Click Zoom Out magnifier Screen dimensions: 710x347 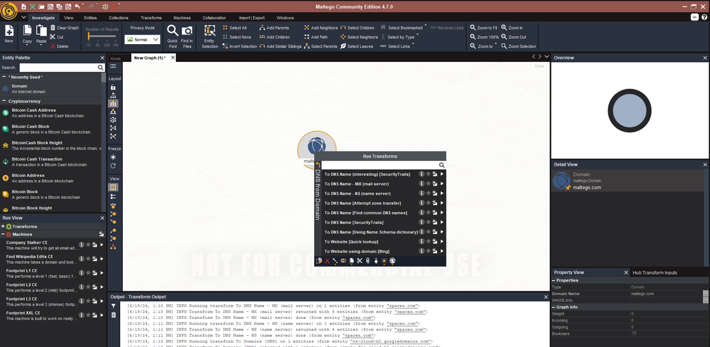504,37
